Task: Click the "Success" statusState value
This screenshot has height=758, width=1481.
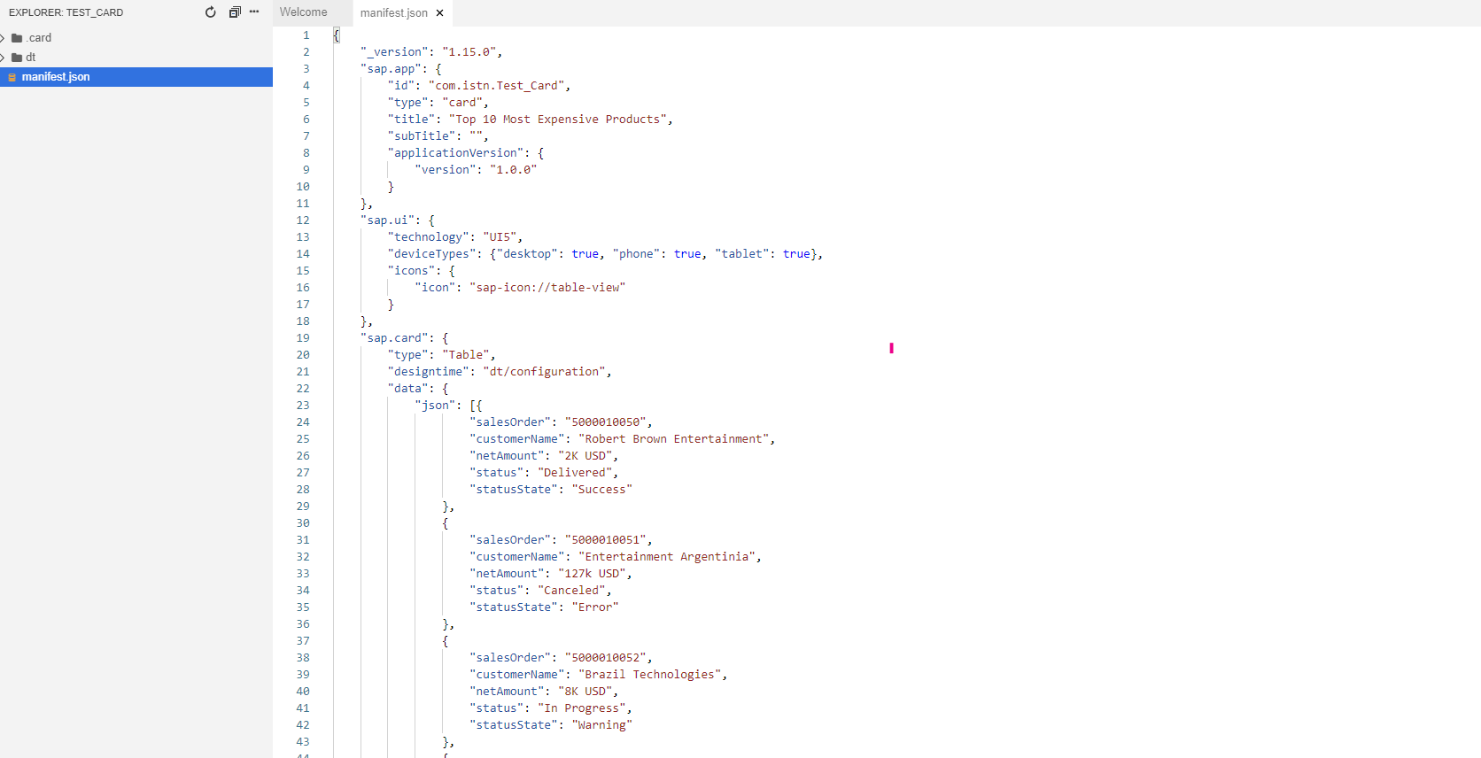Action: (602, 490)
